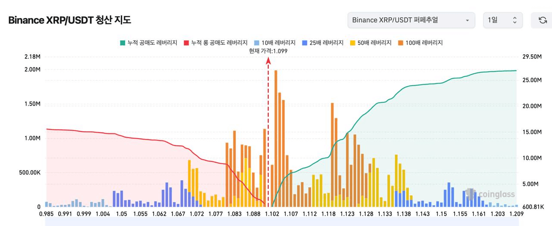
Task: Expand the pair selector dropdown arrow
Action: coord(467,20)
